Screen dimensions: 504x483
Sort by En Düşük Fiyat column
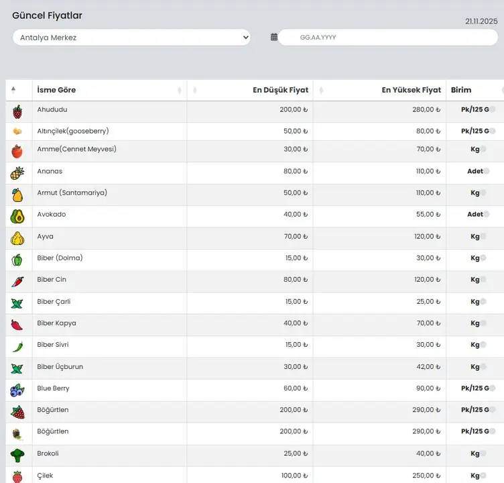pos(280,90)
